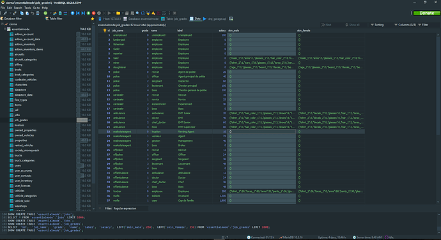Click the Undo toolbar icon

33,13
